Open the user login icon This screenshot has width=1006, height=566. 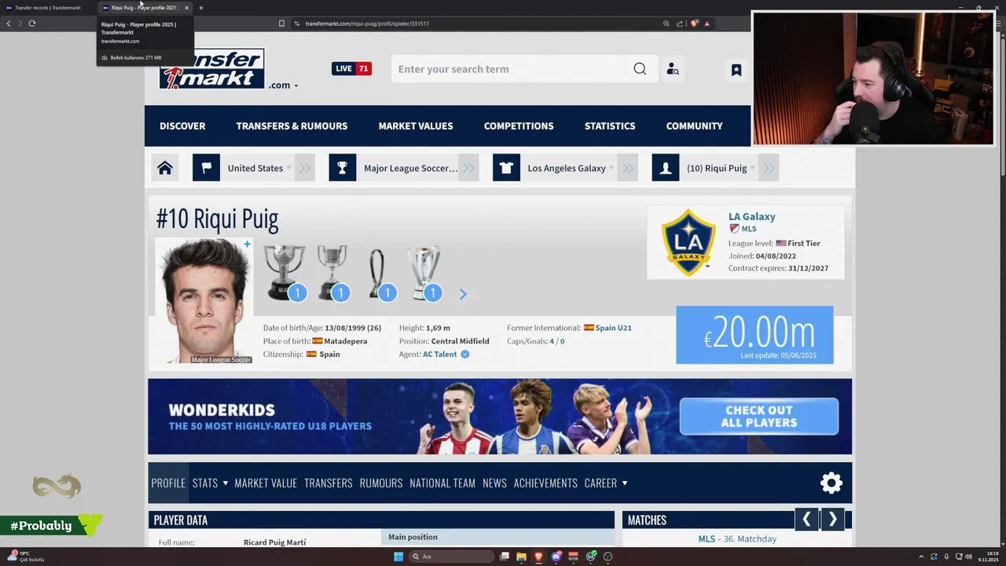tap(673, 69)
